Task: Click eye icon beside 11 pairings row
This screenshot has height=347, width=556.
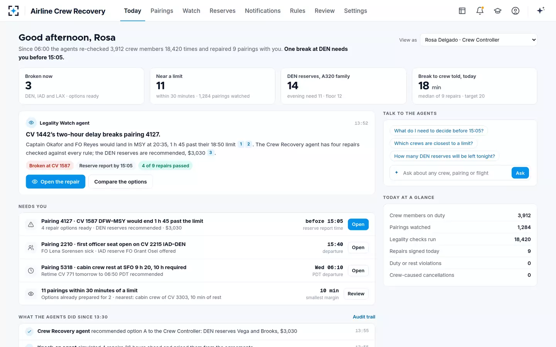Action: pyautogui.click(x=31, y=294)
